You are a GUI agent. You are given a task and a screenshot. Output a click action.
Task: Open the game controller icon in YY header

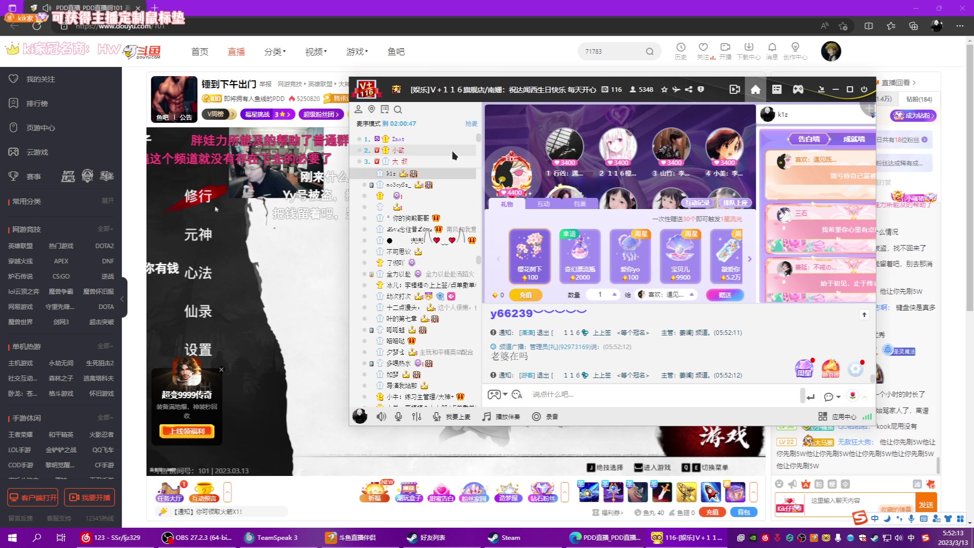click(x=798, y=89)
